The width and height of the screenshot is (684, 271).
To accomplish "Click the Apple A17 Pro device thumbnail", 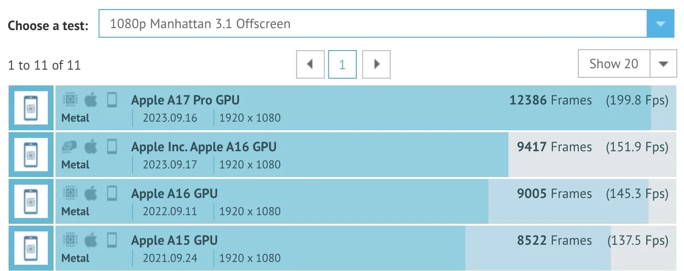I will tap(31, 108).
